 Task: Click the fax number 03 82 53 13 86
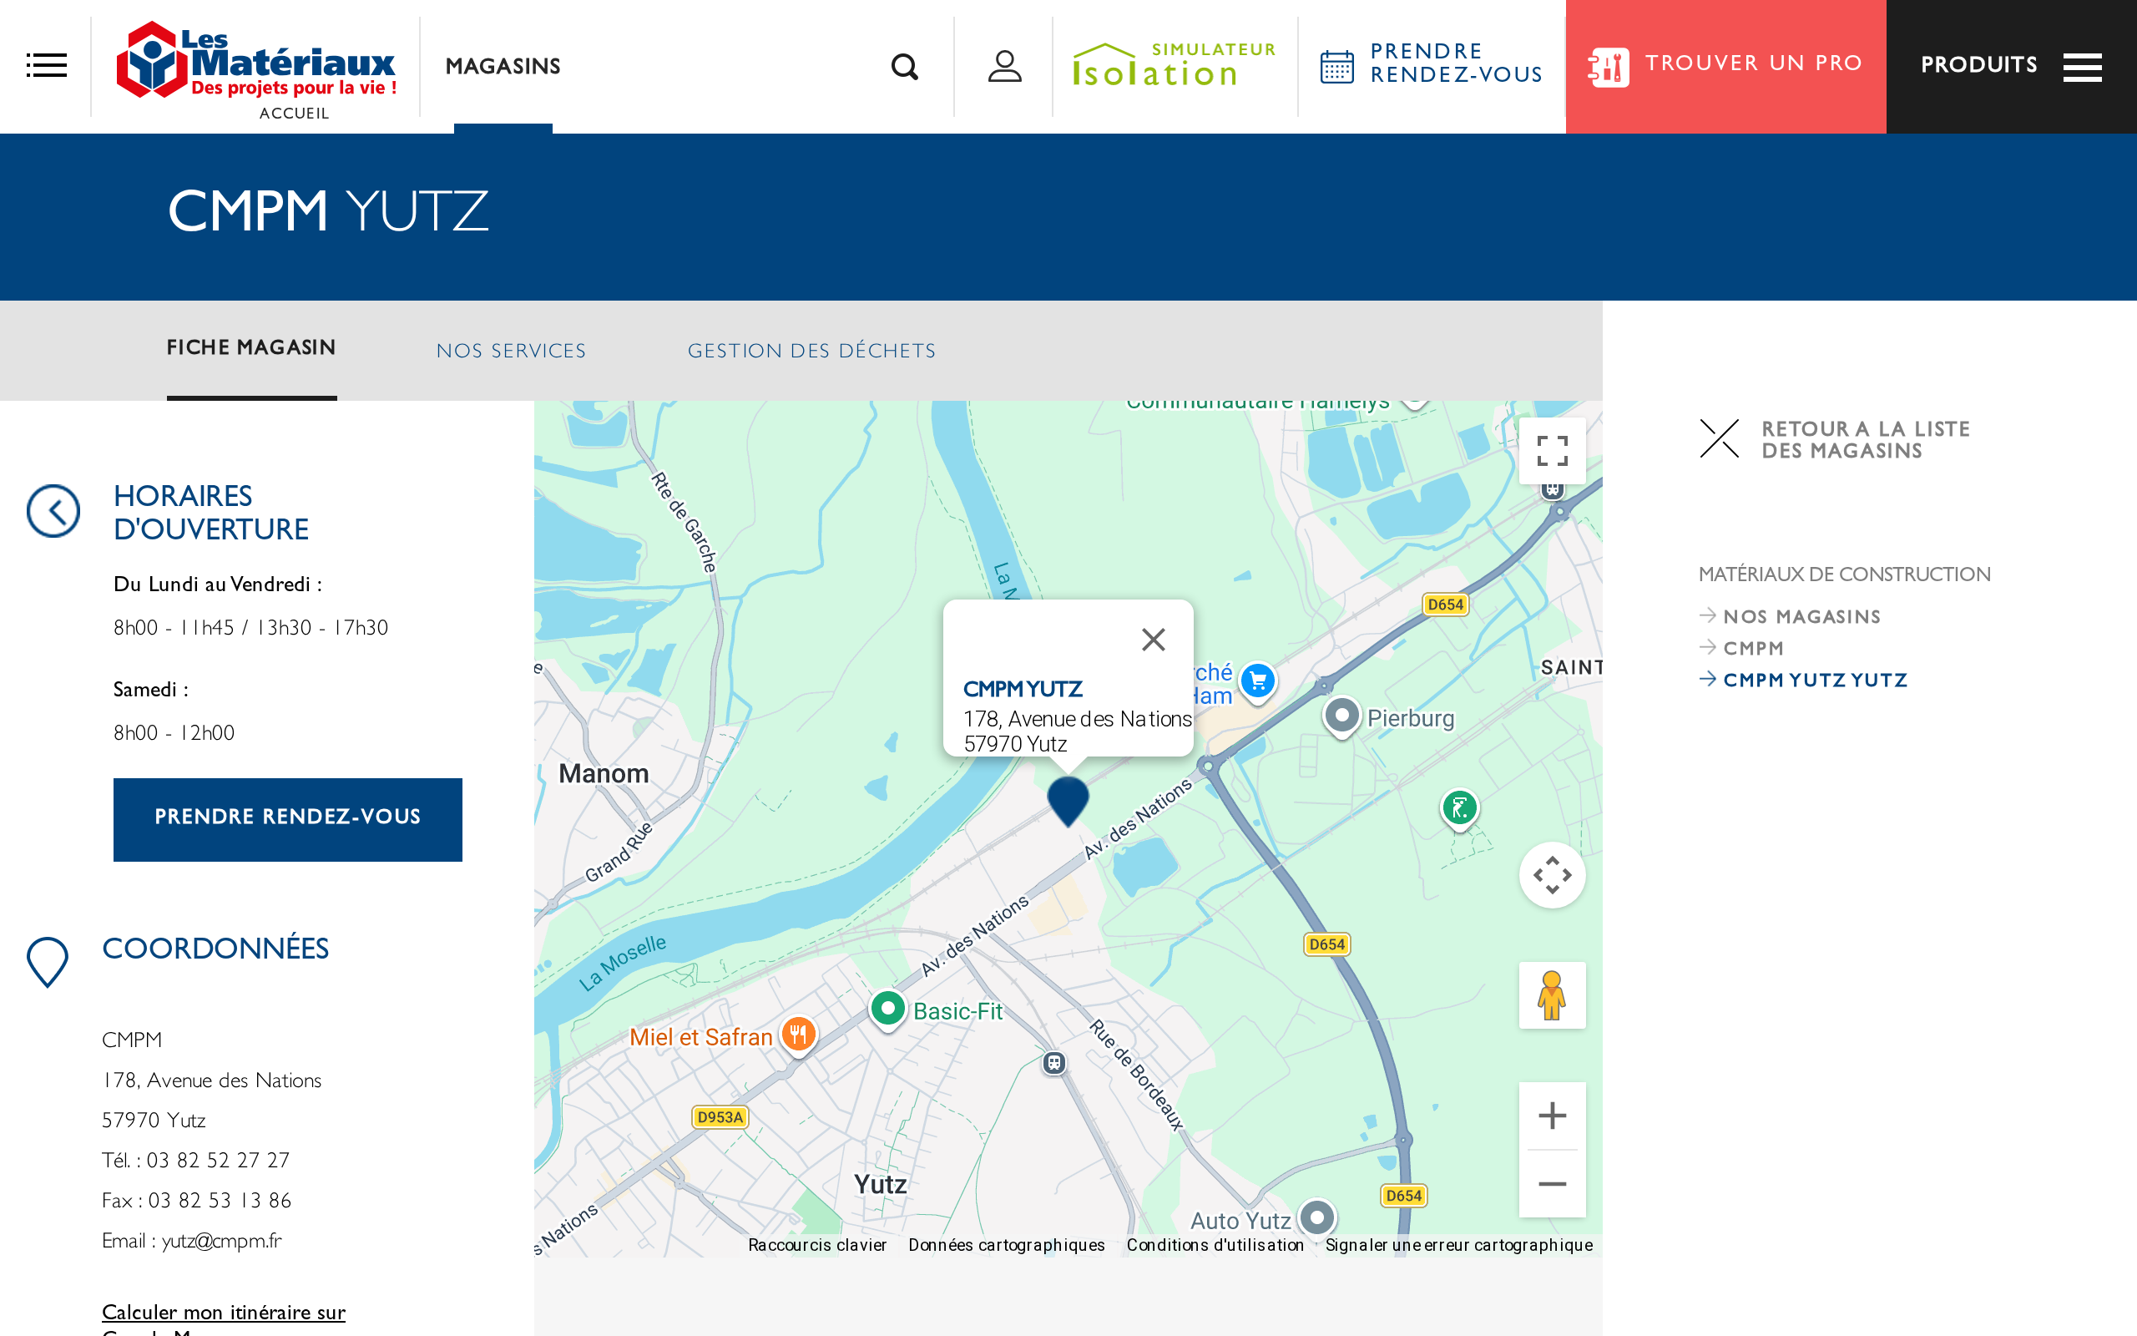pos(220,1200)
